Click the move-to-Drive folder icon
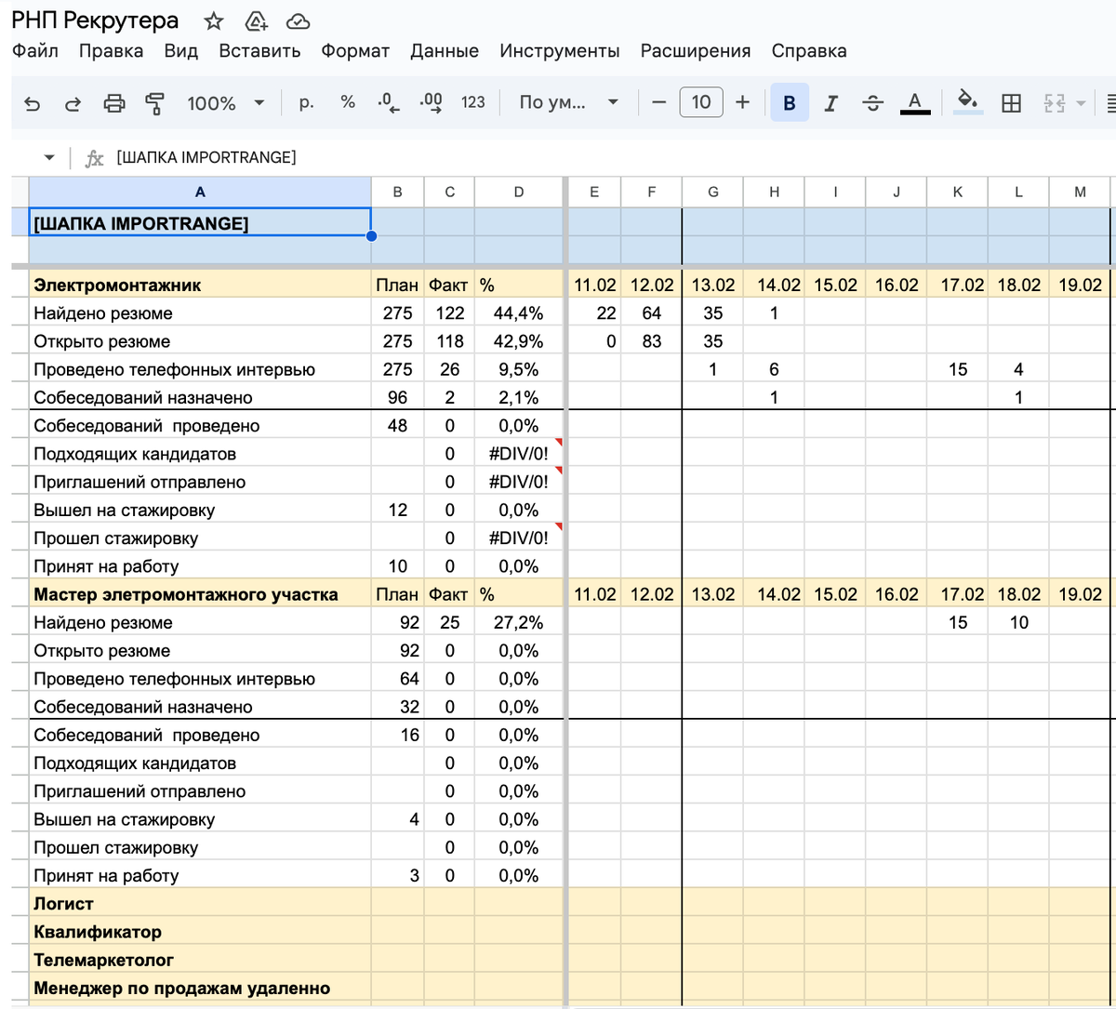The height and width of the screenshot is (1009, 1116). pos(256,21)
